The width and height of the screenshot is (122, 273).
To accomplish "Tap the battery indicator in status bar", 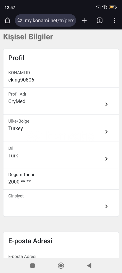I will [113, 7].
